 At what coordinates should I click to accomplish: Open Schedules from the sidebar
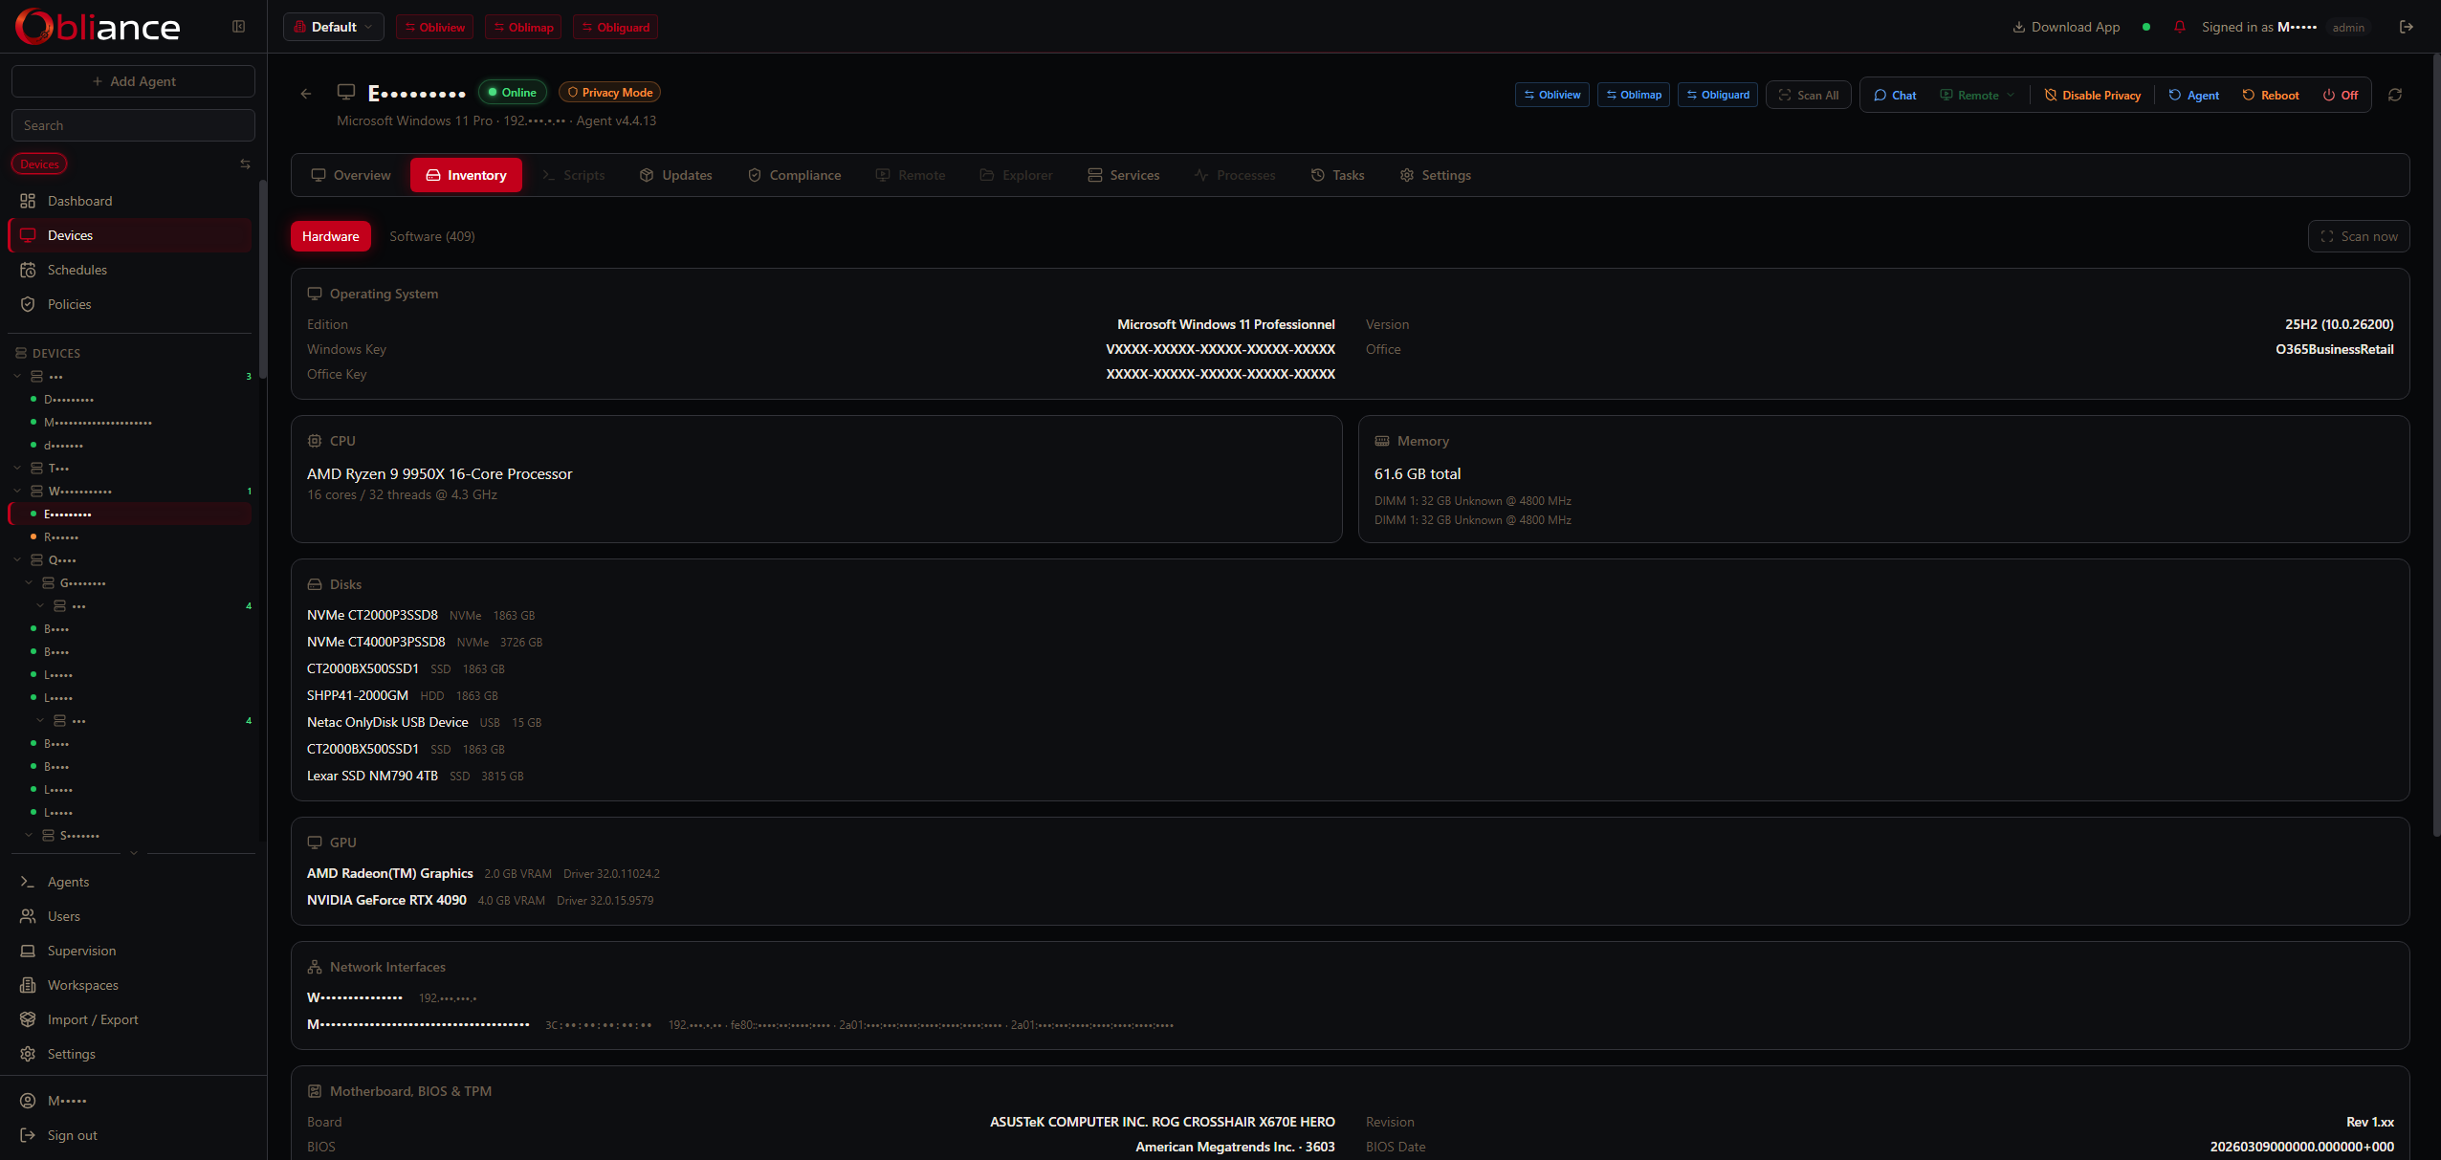(x=77, y=270)
